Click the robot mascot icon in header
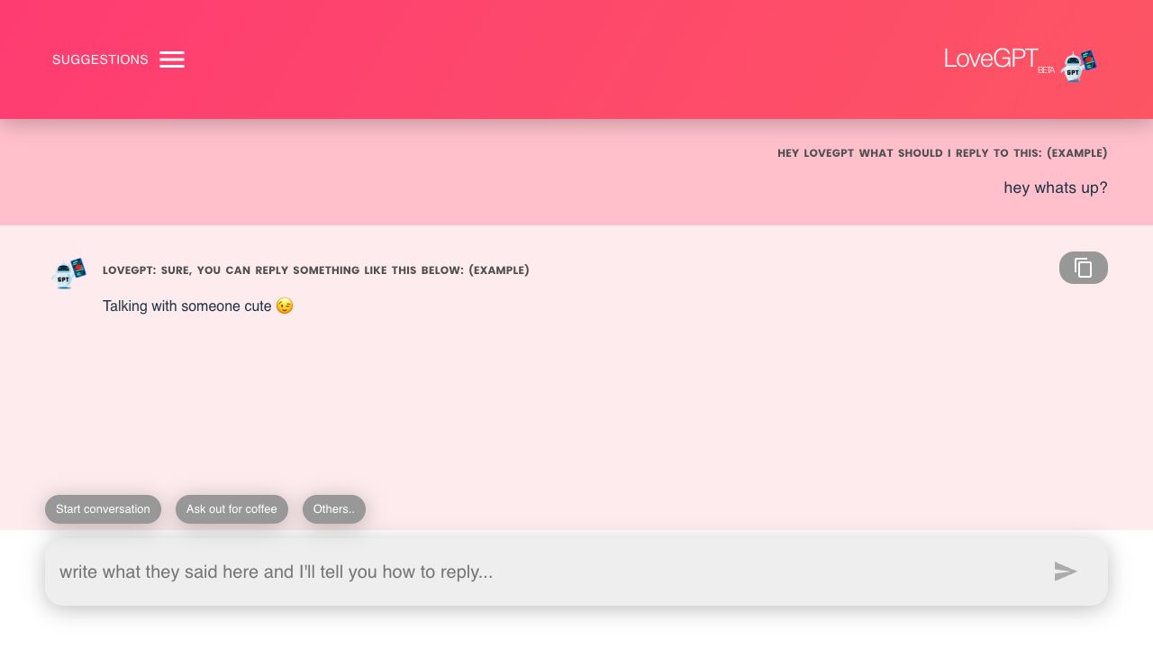The width and height of the screenshot is (1153, 649). (1078, 66)
